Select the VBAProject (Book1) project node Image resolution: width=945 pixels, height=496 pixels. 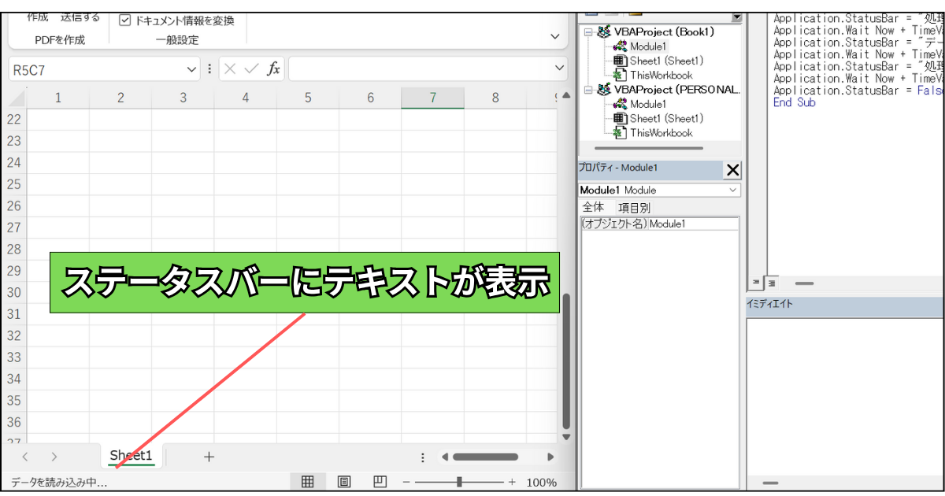pyautogui.click(x=664, y=32)
